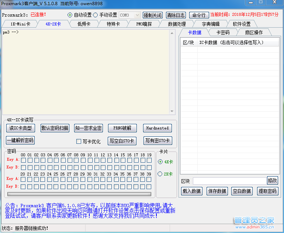Click console scrollbar up arrow
The height and width of the screenshot is (233, 284).
[x=172, y=33]
